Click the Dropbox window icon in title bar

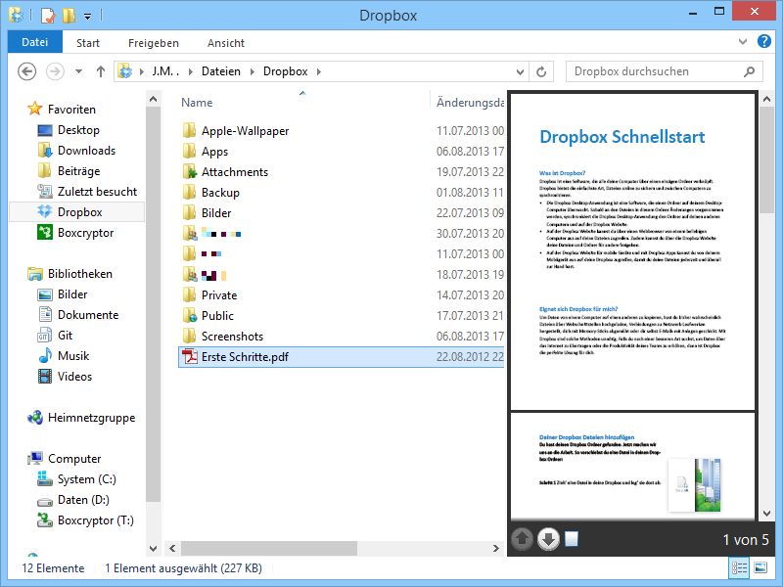(17, 16)
